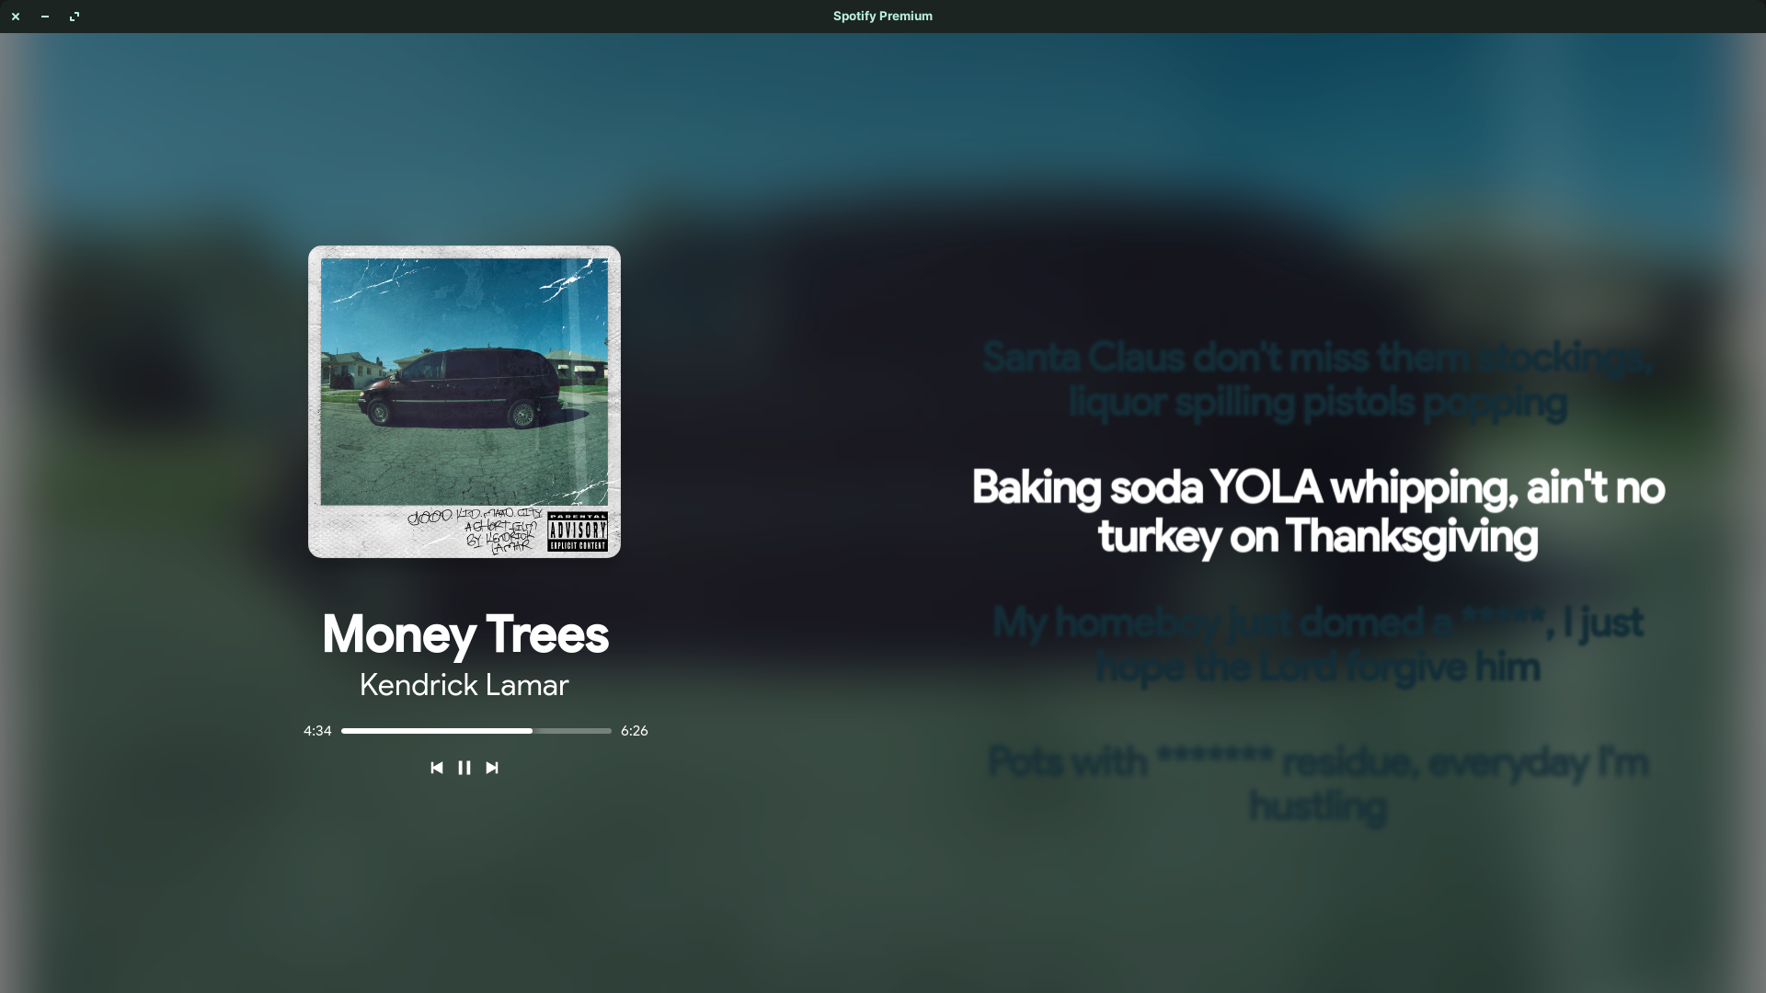Select the current lyric 'Baking soda YOLA whipping'
Viewport: 1766px width, 993px height.
point(1317,512)
